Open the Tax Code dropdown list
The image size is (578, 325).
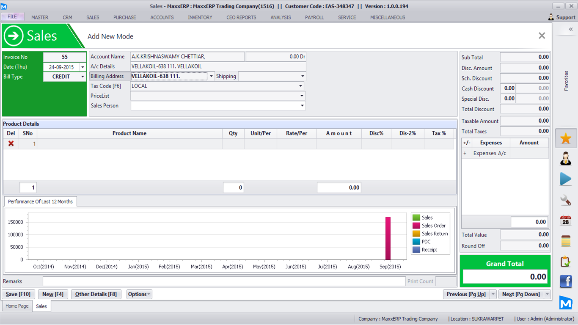[x=301, y=86]
